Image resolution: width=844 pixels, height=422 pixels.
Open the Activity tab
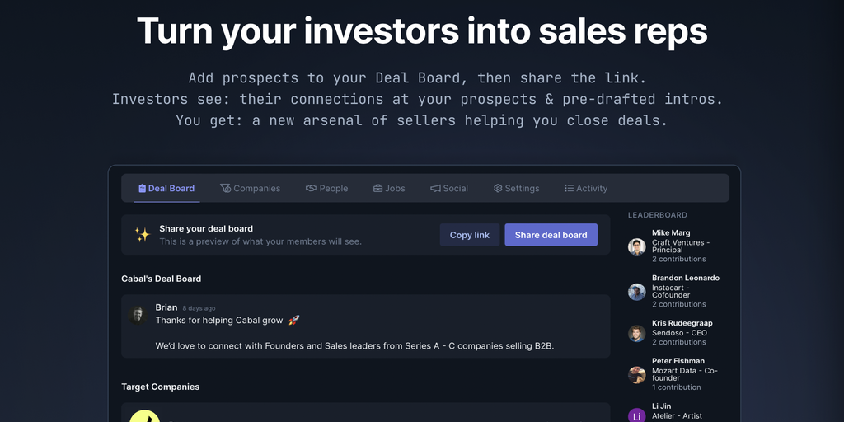click(585, 189)
